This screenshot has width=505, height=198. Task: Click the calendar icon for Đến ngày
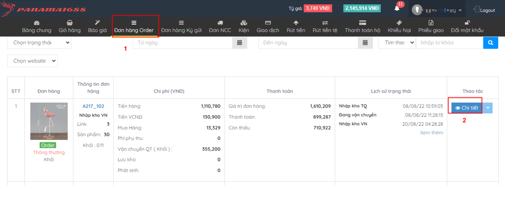365,42
